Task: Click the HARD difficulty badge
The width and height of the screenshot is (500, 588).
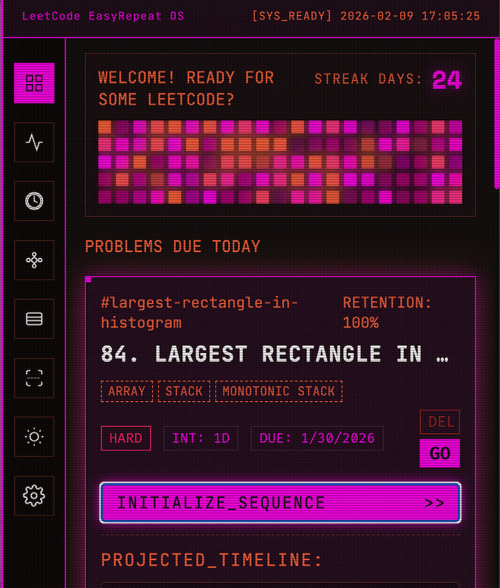Action: (x=126, y=438)
